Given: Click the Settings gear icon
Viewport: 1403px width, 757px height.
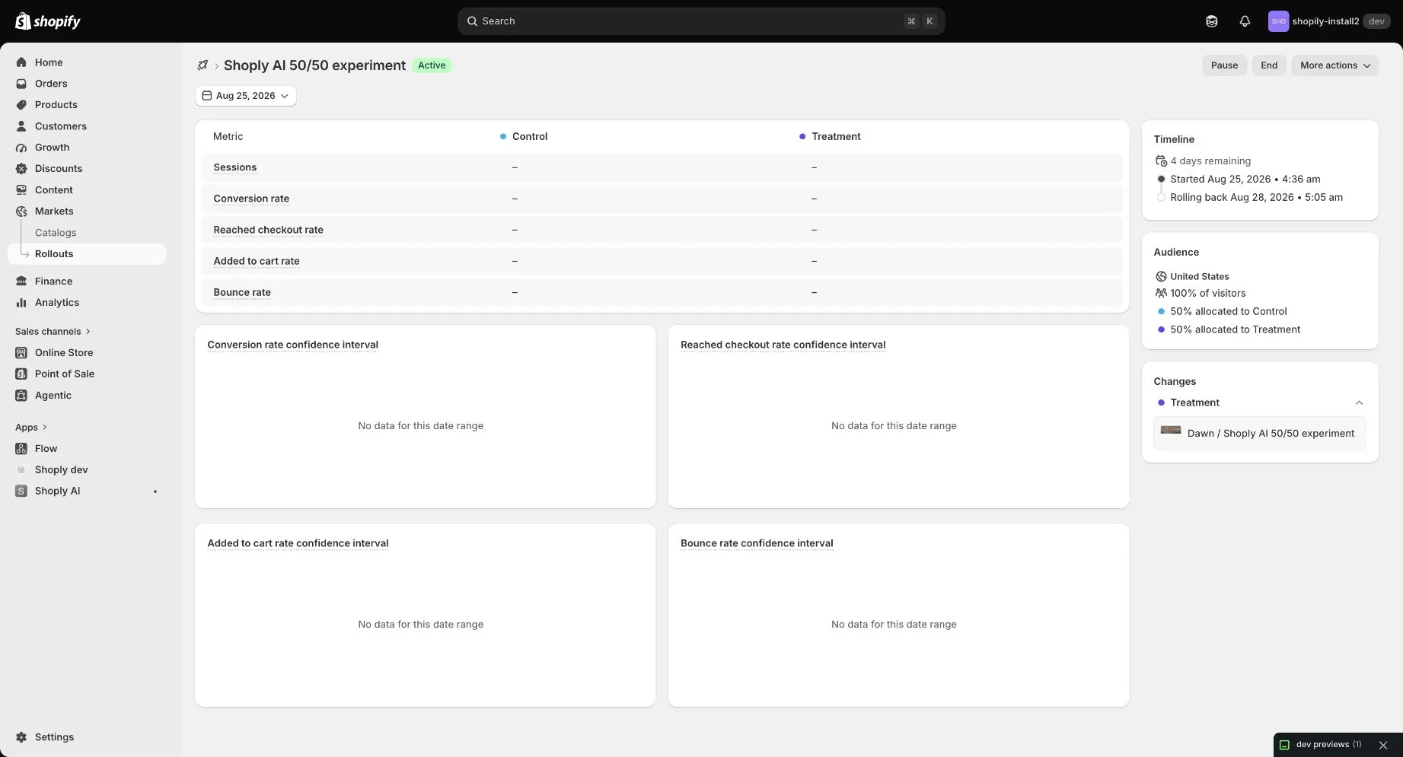Looking at the screenshot, I should [21, 737].
